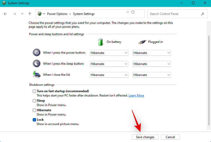Open power button Plugged in dropdown
Image resolution: width=211 pixels, height=142 pixels.
(152, 53)
